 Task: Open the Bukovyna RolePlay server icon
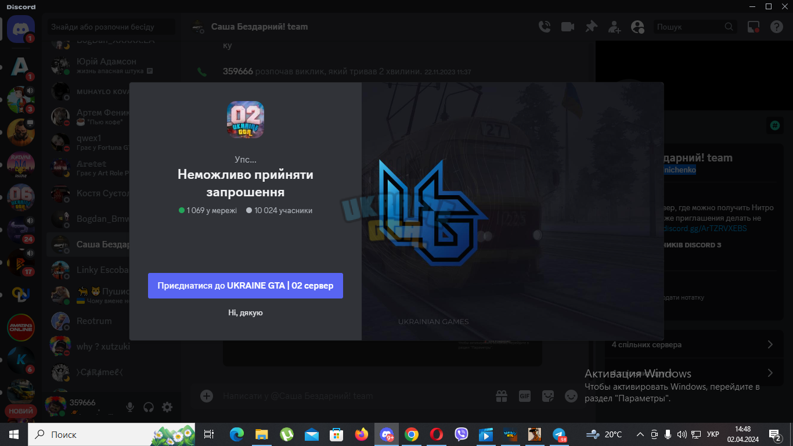pyautogui.click(x=21, y=166)
